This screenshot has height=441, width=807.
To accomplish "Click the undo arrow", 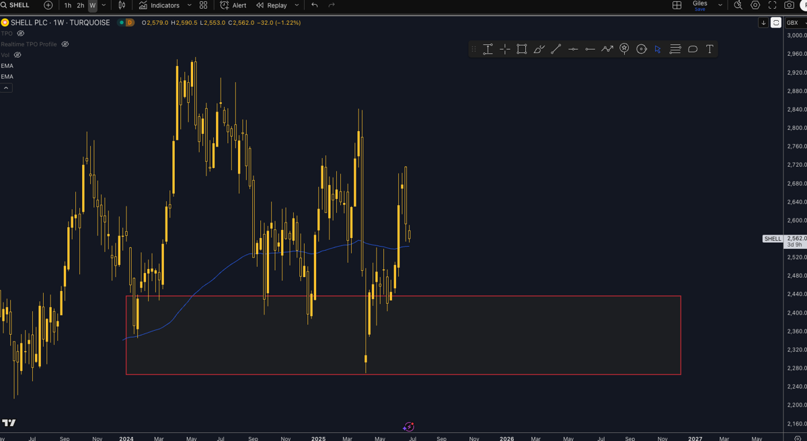I will point(315,5).
